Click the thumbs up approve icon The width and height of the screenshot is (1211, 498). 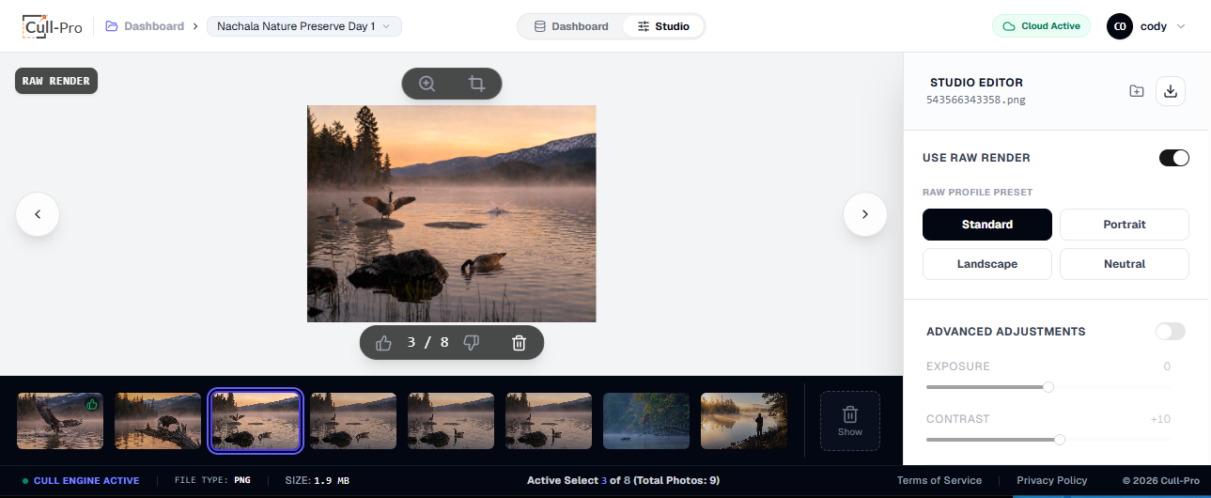[x=383, y=343]
